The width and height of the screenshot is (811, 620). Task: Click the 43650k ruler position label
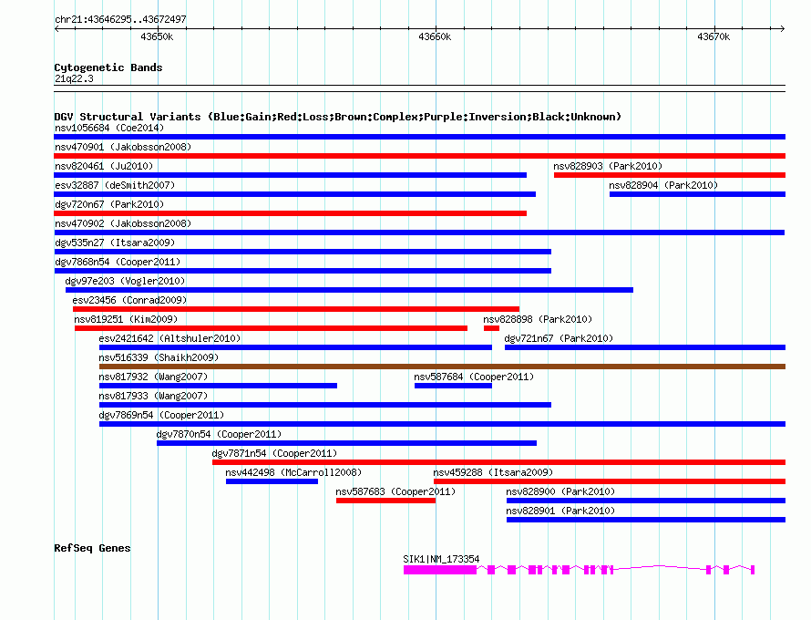click(x=157, y=36)
